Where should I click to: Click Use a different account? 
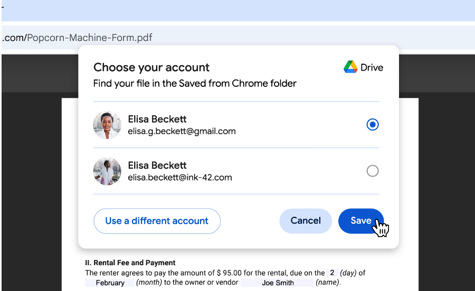[157, 221]
